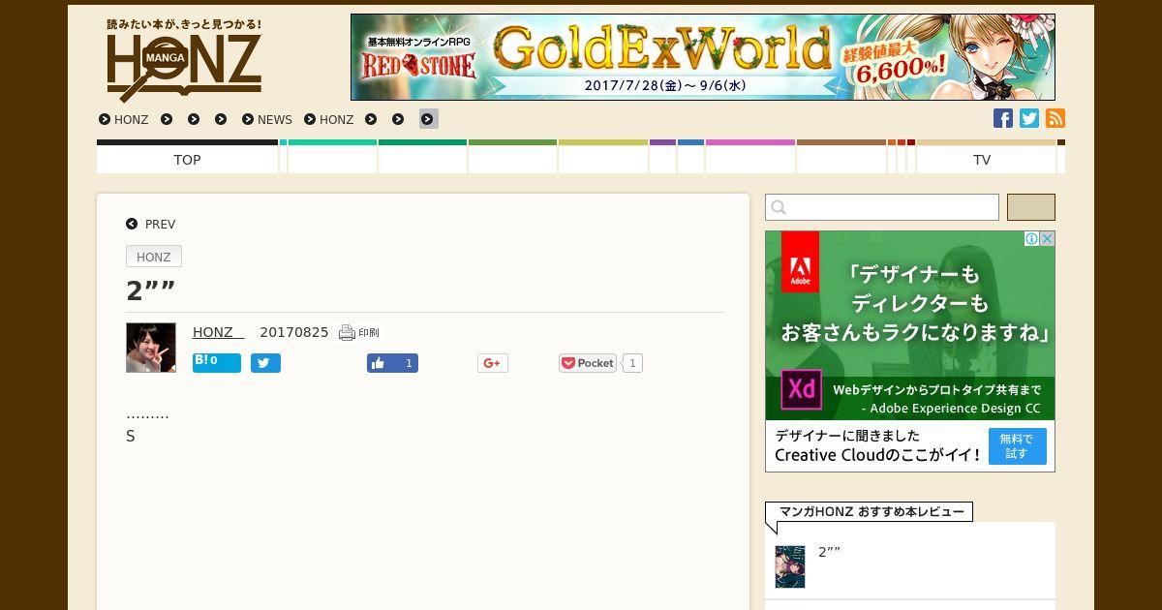Open the brown-topped category tab
The width and height of the screenshot is (1162, 610).
(x=841, y=157)
